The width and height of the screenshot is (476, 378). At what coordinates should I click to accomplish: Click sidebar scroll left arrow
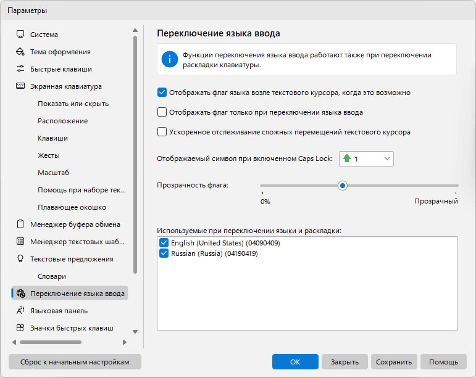coord(14,342)
